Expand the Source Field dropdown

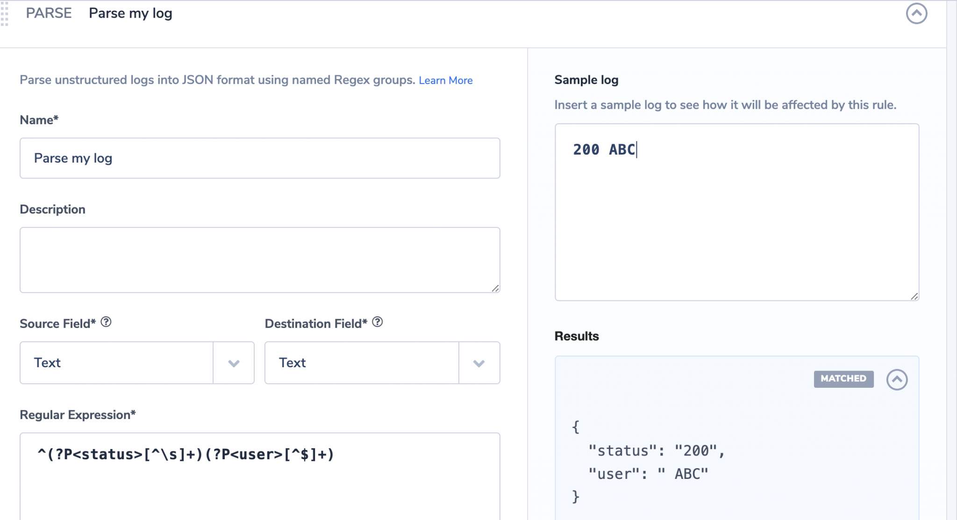tap(234, 363)
